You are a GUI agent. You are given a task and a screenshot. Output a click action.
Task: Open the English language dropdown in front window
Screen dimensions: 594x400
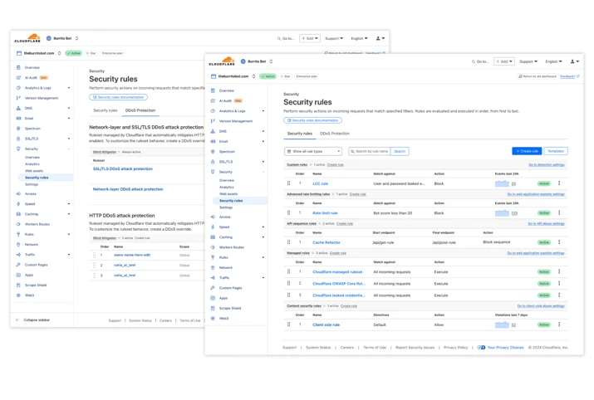pyautogui.click(x=553, y=61)
